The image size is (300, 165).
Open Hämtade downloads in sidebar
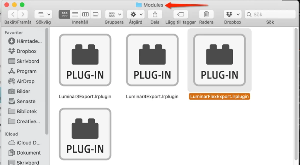point(25,41)
